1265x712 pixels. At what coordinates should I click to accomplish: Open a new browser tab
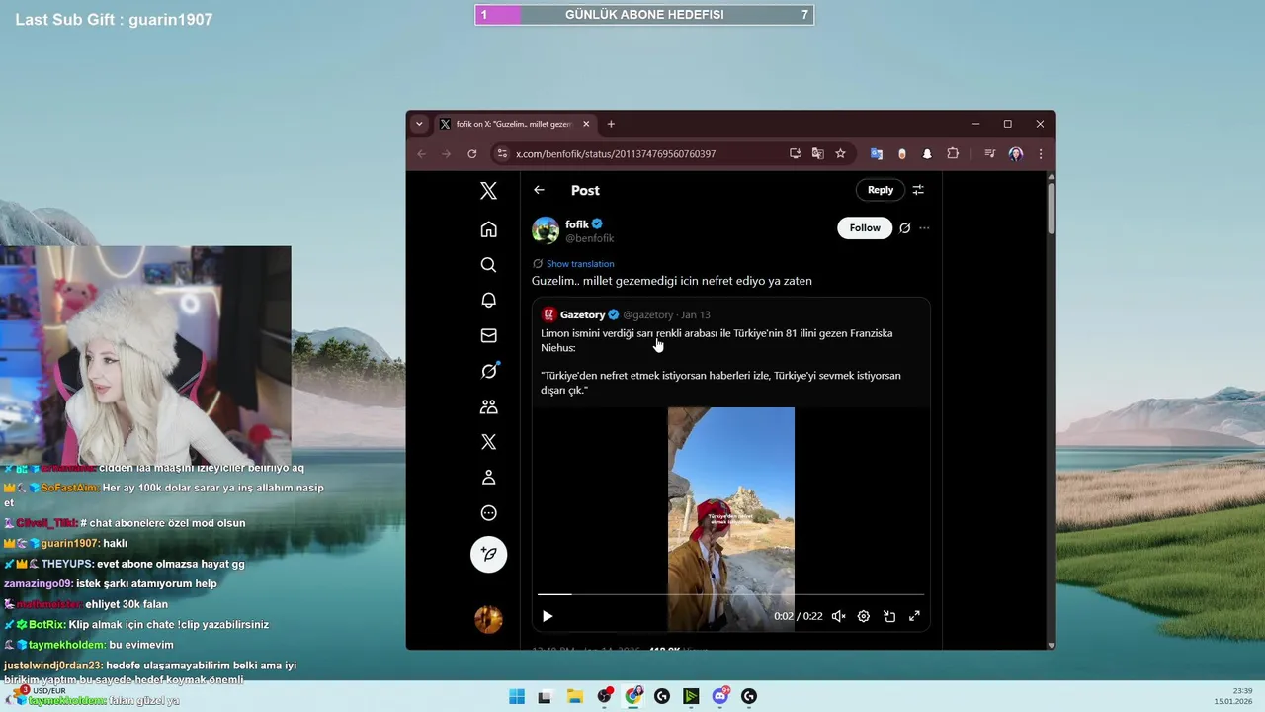pos(611,124)
